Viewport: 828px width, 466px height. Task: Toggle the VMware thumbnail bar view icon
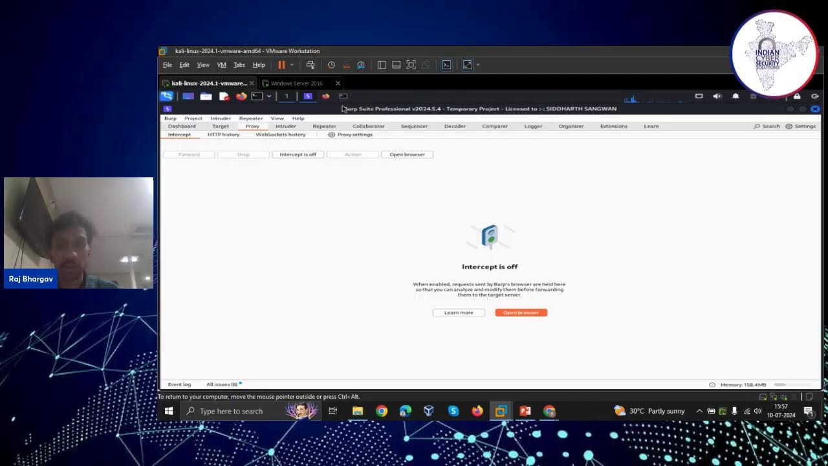pyautogui.click(x=397, y=65)
